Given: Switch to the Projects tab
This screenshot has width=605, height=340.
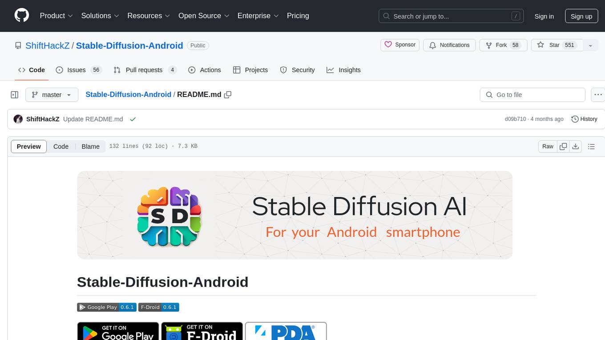Looking at the screenshot, I should (x=250, y=70).
